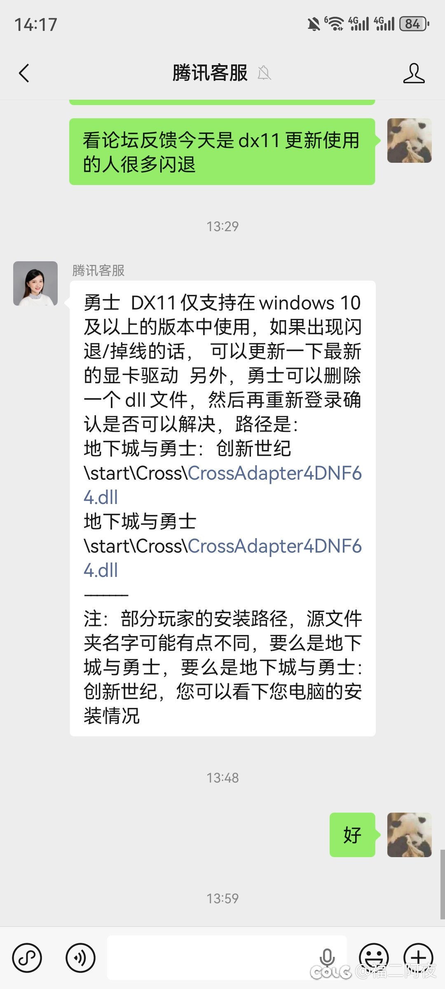Screen dimensions: 445x989
Task: Open the emoji sticker panel
Action: [x=374, y=958]
